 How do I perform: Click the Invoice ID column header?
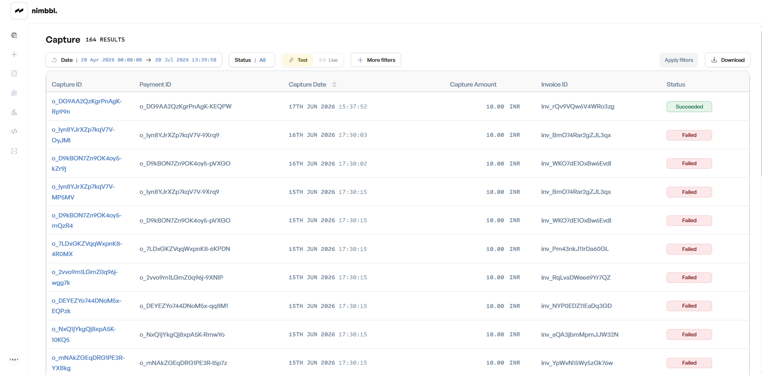[x=554, y=85]
